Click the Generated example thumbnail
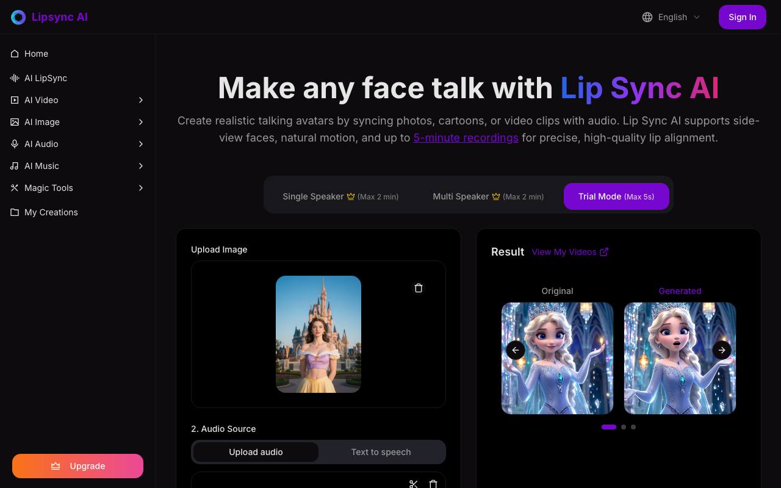The image size is (781, 488). (x=680, y=358)
